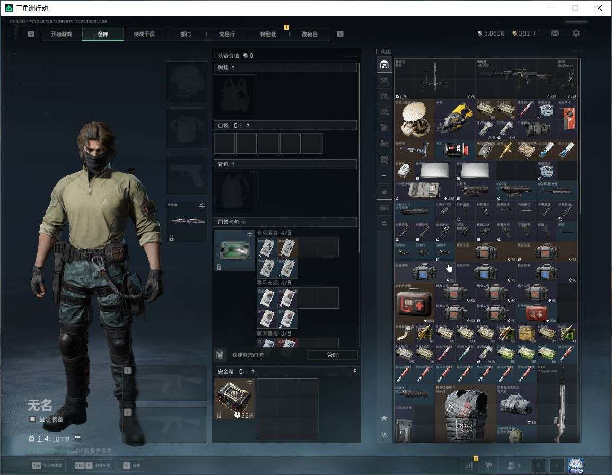This screenshot has height=475, width=612.
Task: Click the plus icon in the warehouse sidebar
Action: point(384,175)
